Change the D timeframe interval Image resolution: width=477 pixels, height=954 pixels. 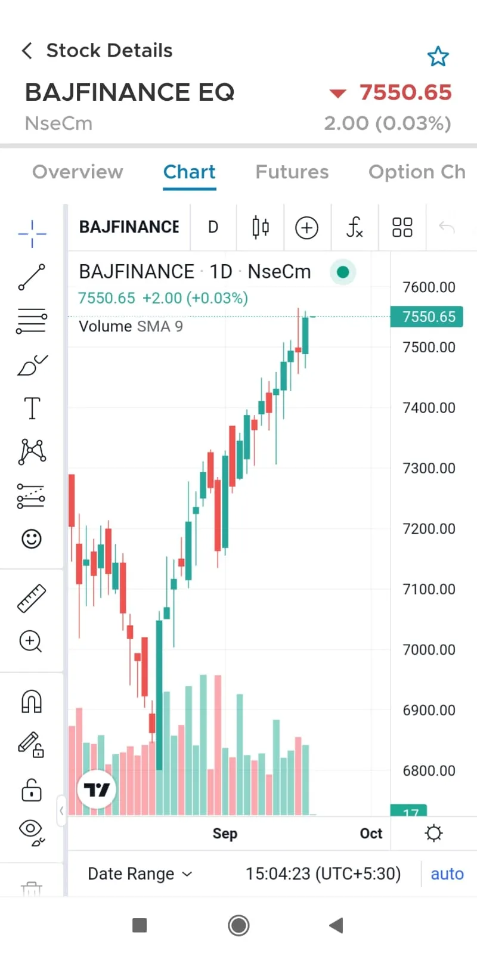click(213, 227)
